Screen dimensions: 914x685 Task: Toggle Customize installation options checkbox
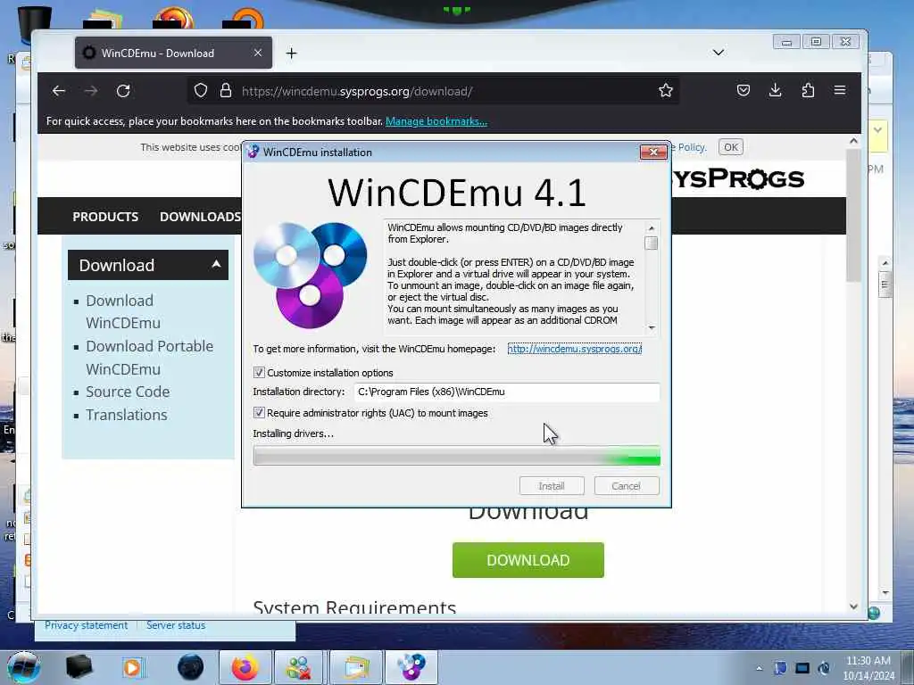point(259,372)
